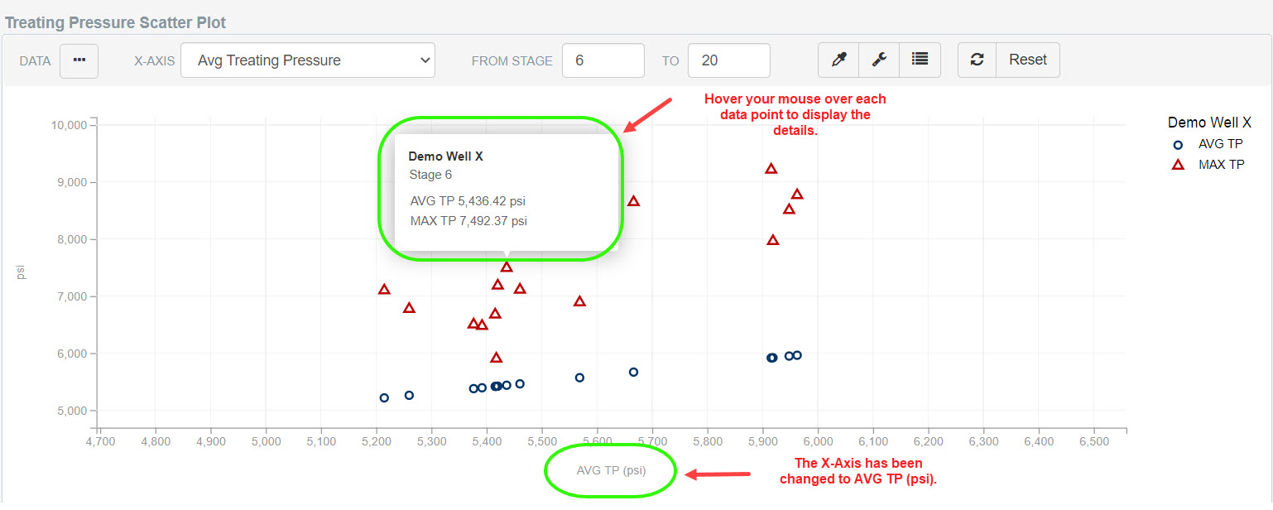1273x510 pixels.
Task: Click AVG TP 5,436.42 psi tooltip value
Action: click(468, 201)
